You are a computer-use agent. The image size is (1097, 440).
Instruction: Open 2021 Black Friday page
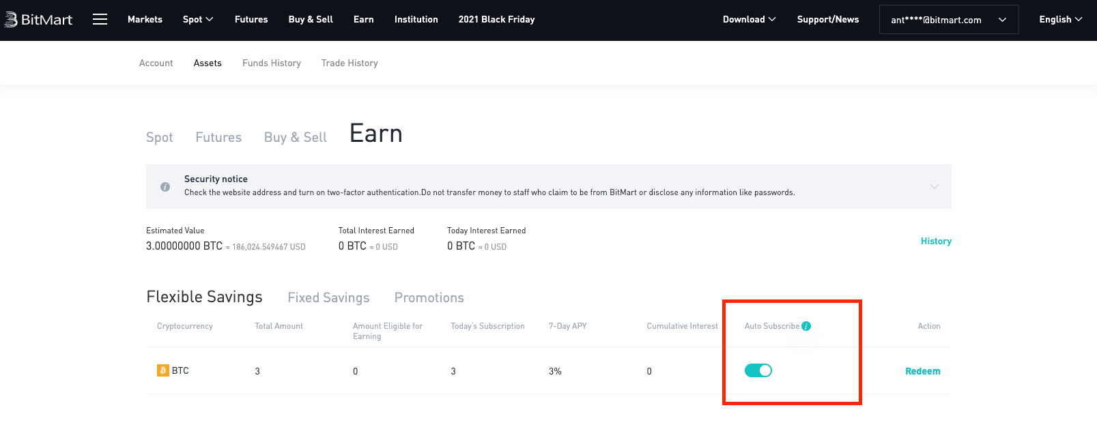tap(497, 19)
